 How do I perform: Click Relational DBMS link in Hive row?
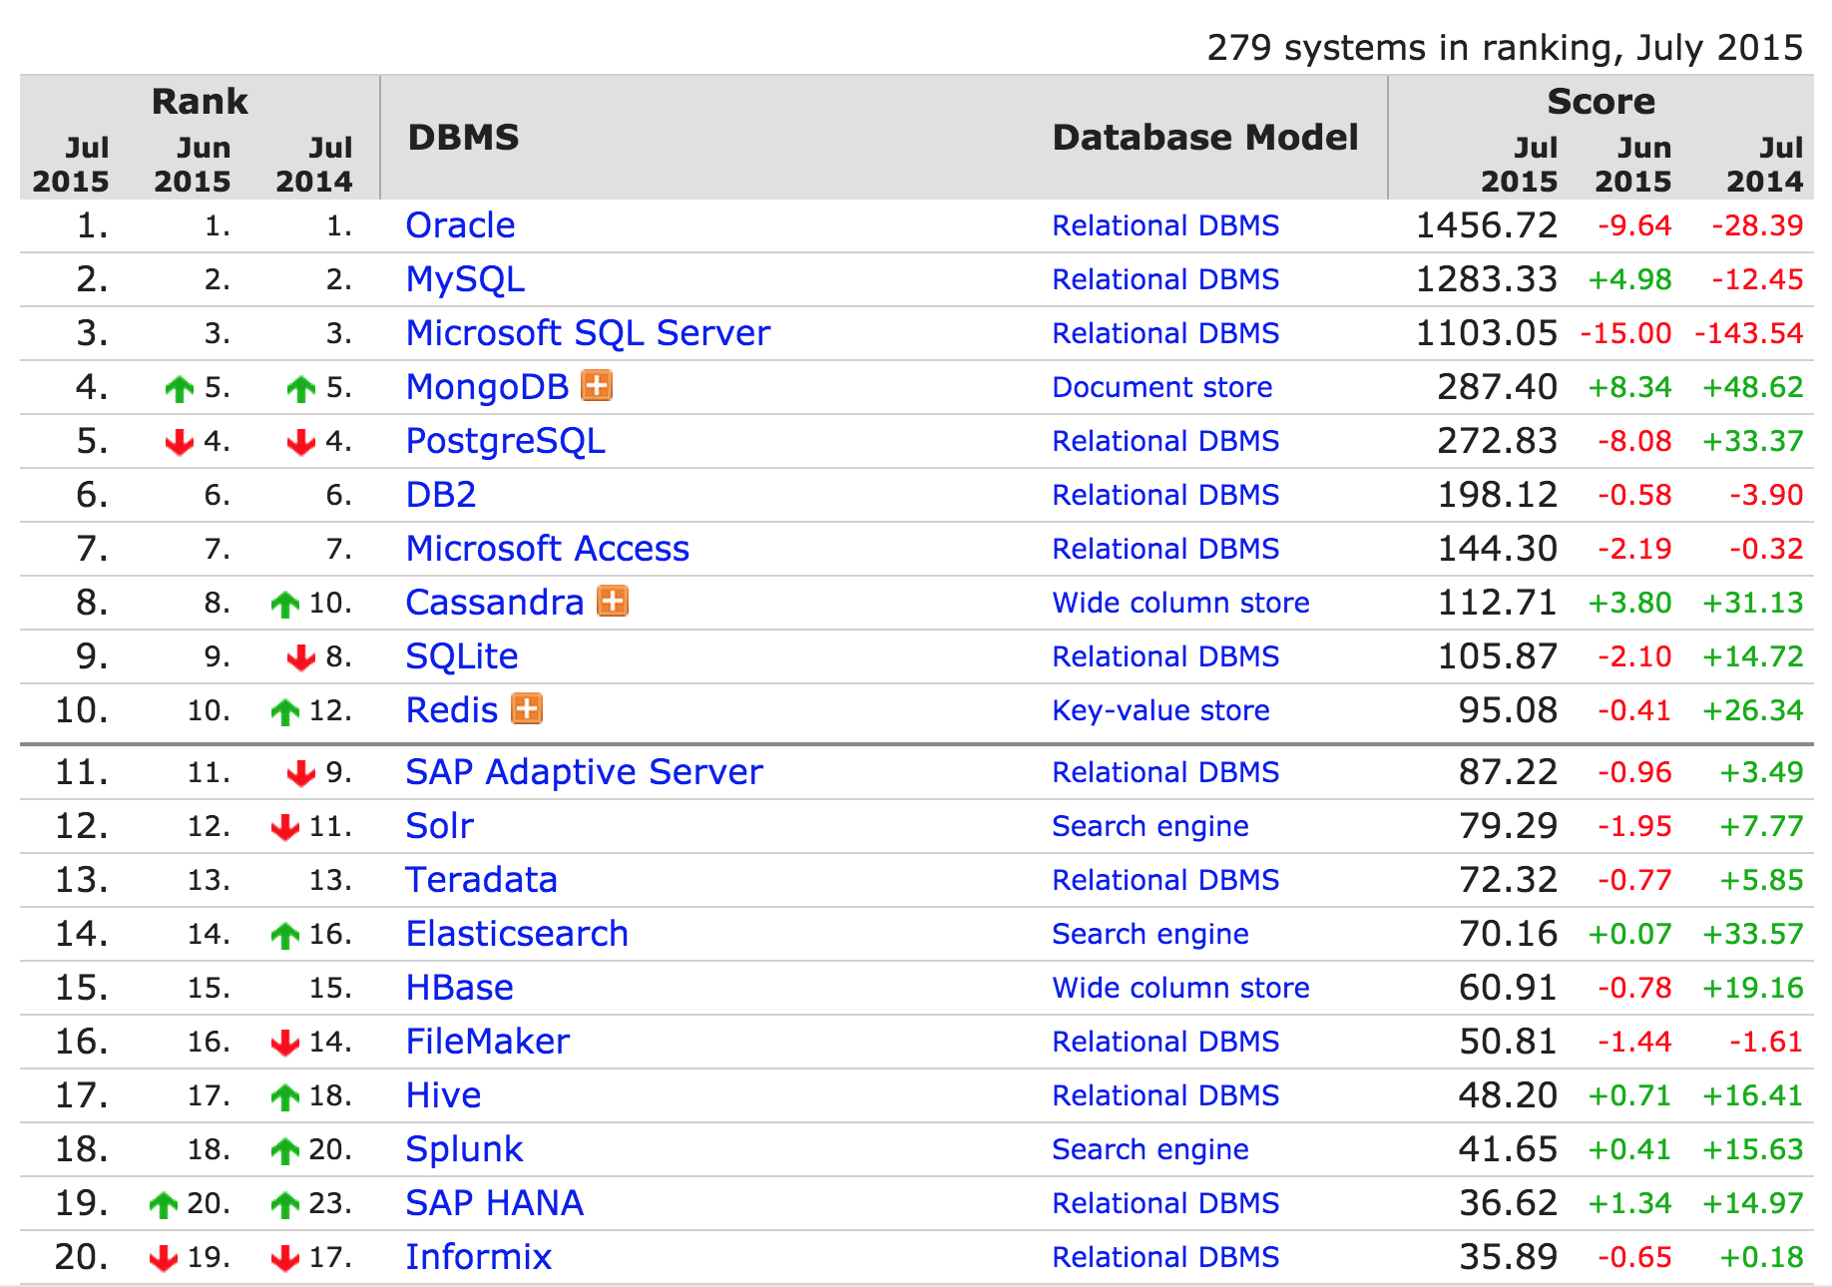1165,1095
